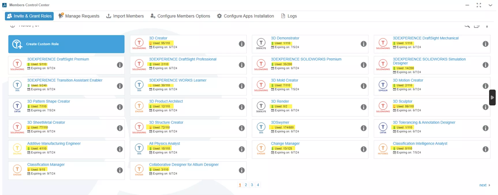This screenshot has width=498, height=195.
Task: Open the 3D Mold Creator role title
Action: (x=284, y=80)
